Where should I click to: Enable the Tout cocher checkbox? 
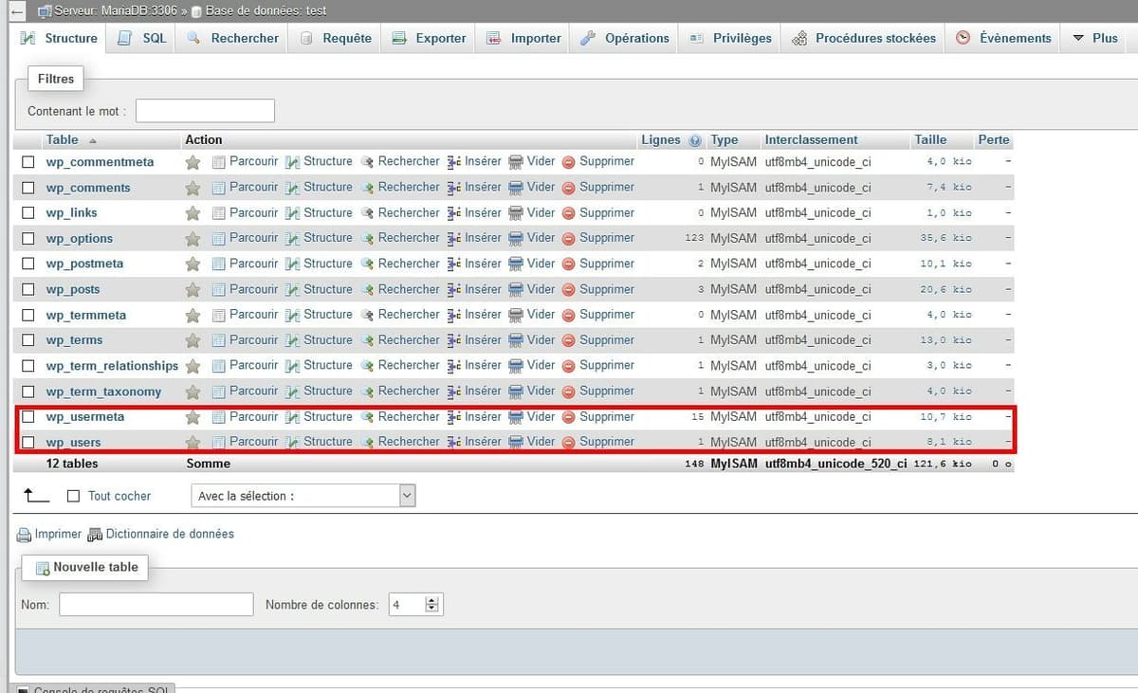(74, 496)
